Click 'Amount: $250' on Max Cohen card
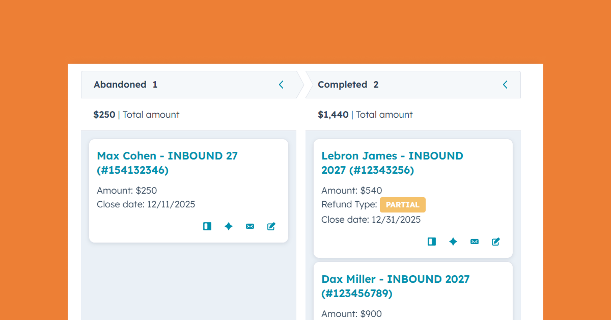Image resolution: width=611 pixels, height=320 pixels. (127, 191)
